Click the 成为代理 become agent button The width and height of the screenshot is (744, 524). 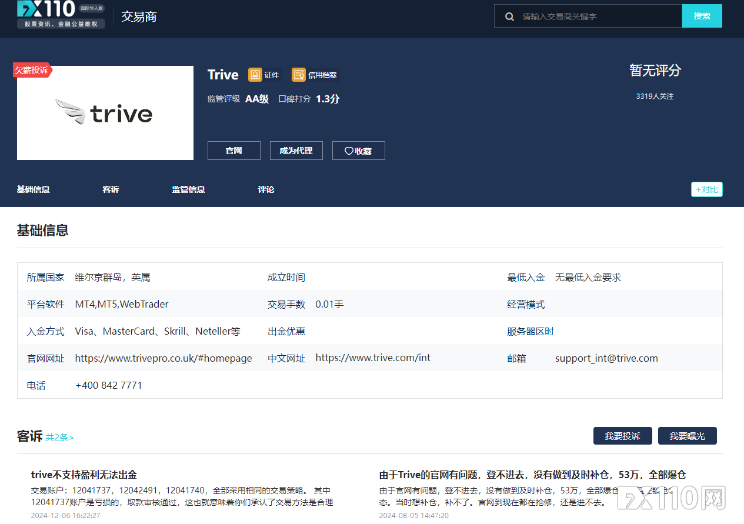click(x=296, y=151)
